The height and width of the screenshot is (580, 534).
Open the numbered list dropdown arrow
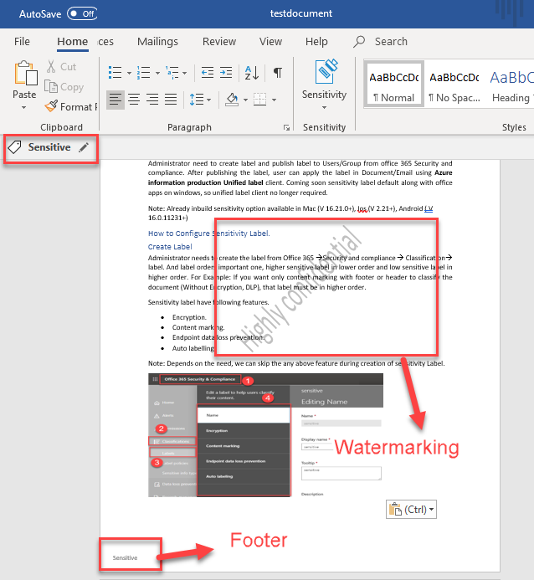coord(157,72)
